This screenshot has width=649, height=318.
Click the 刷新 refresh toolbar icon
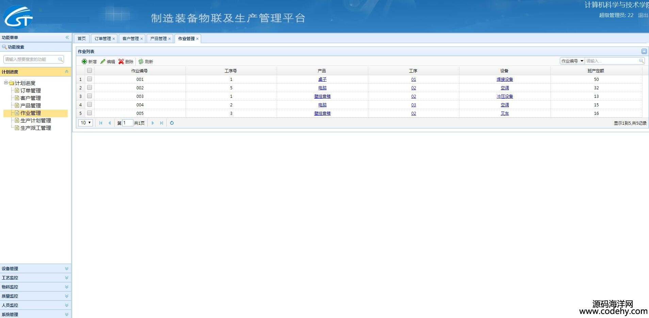point(141,61)
